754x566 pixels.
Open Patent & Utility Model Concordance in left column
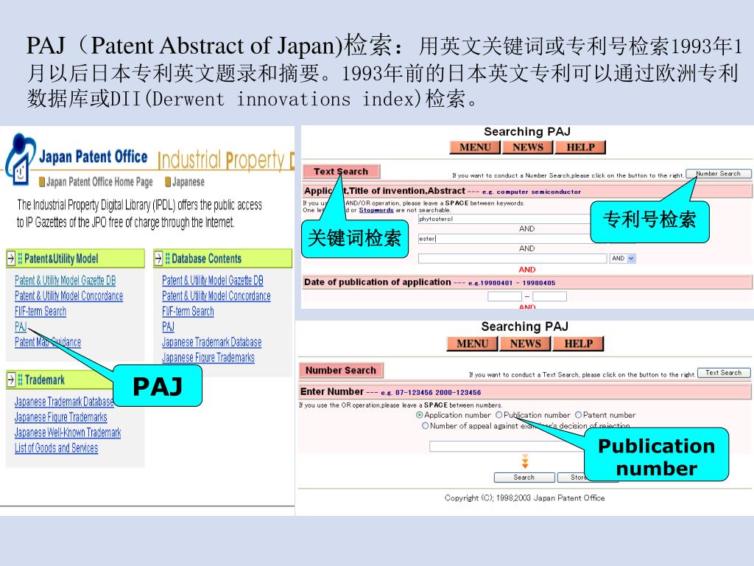pos(68,296)
